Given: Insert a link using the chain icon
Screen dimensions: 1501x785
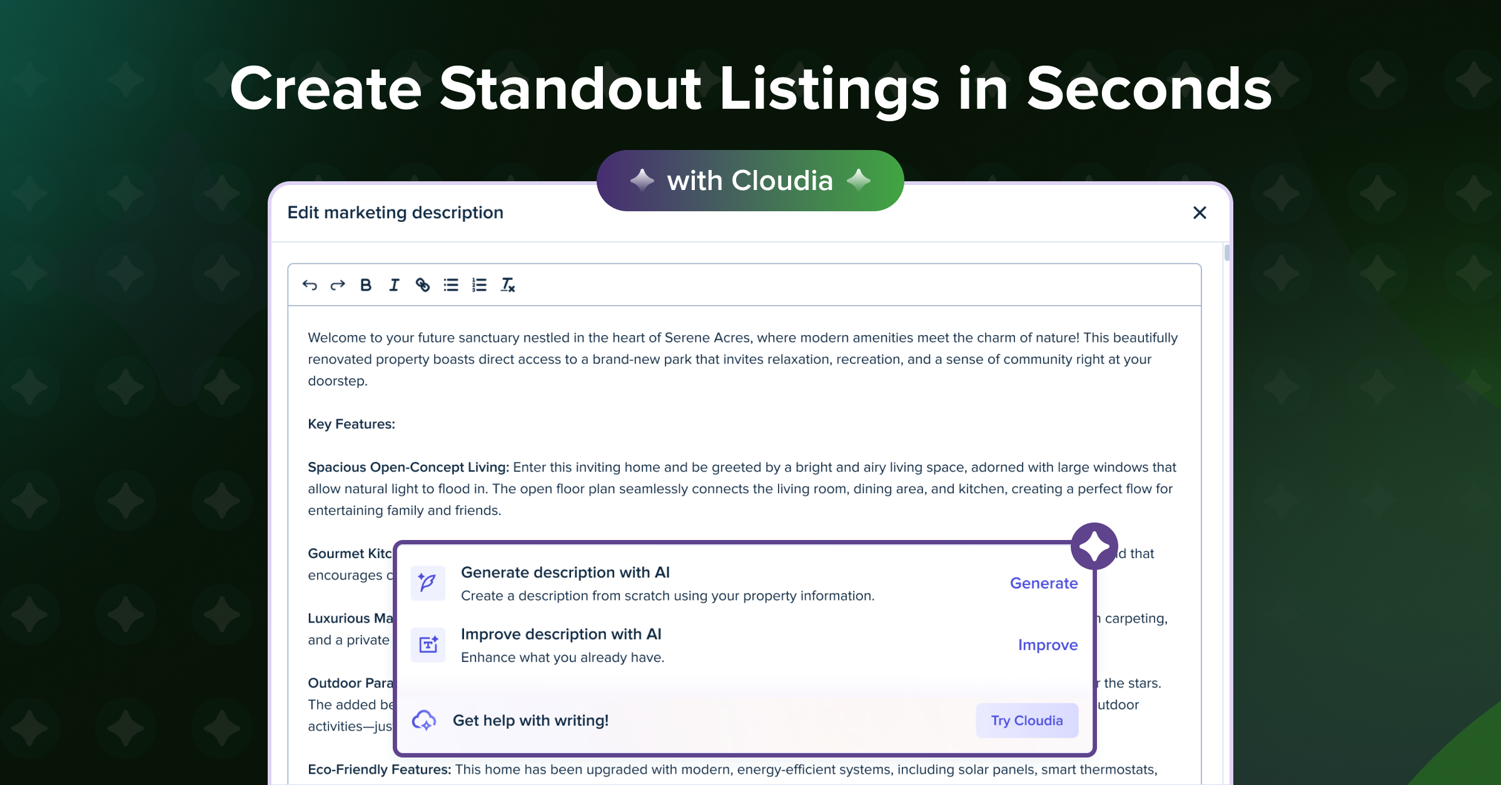Looking at the screenshot, I should (423, 286).
